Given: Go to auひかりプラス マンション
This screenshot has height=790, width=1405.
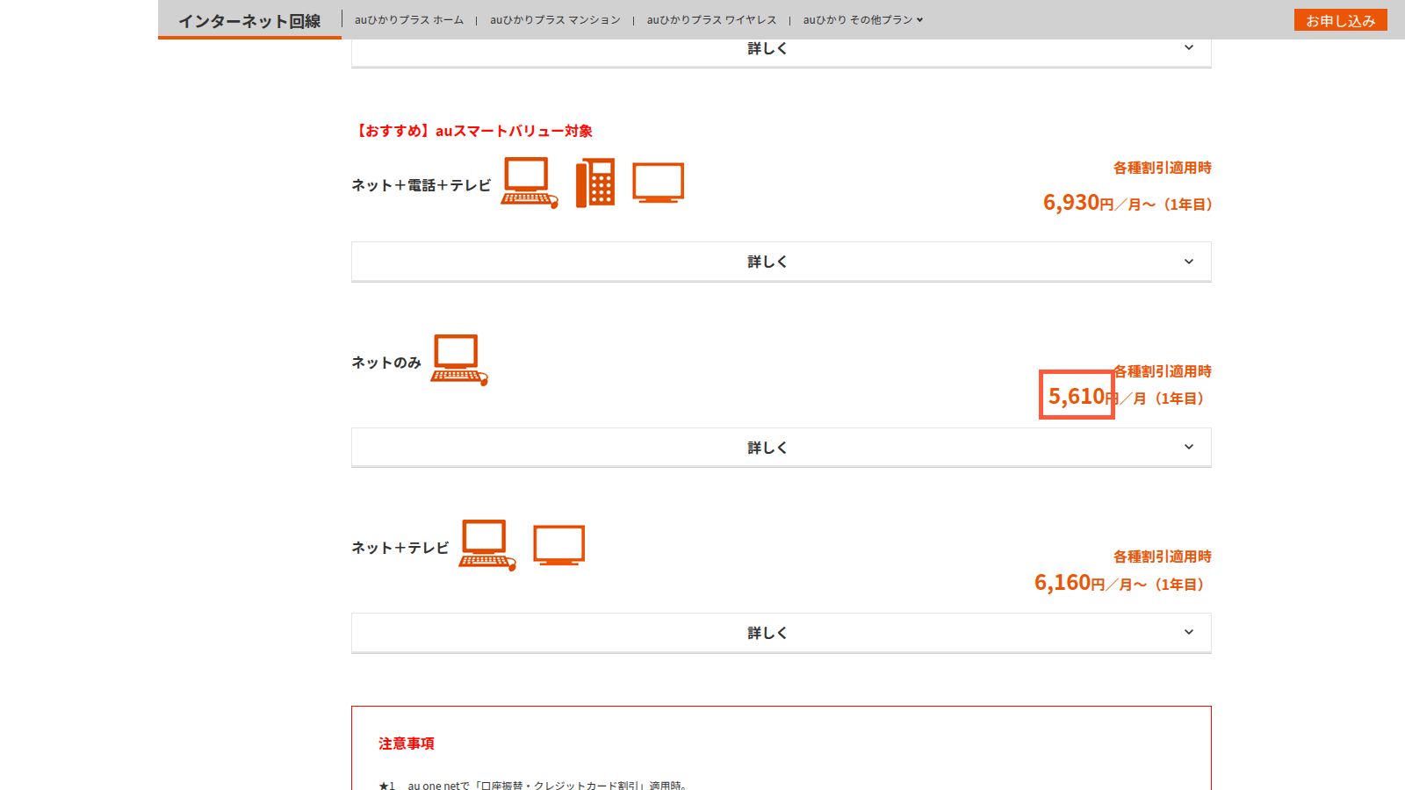Looking at the screenshot, I should pos(555,19).
